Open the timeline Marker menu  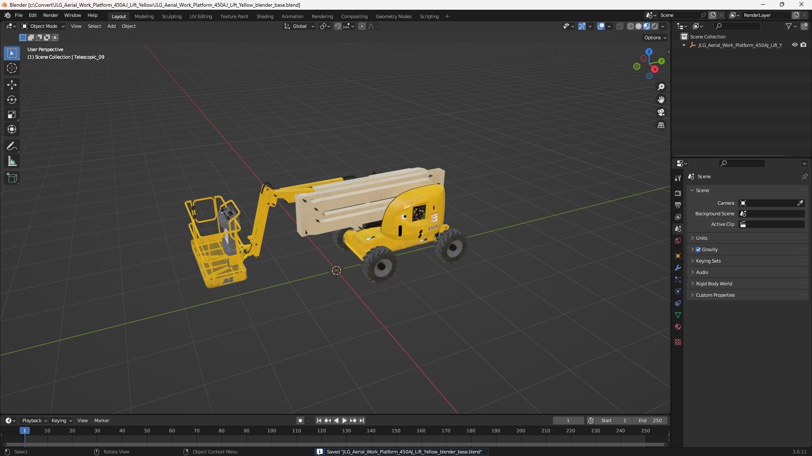coord(101,421)
